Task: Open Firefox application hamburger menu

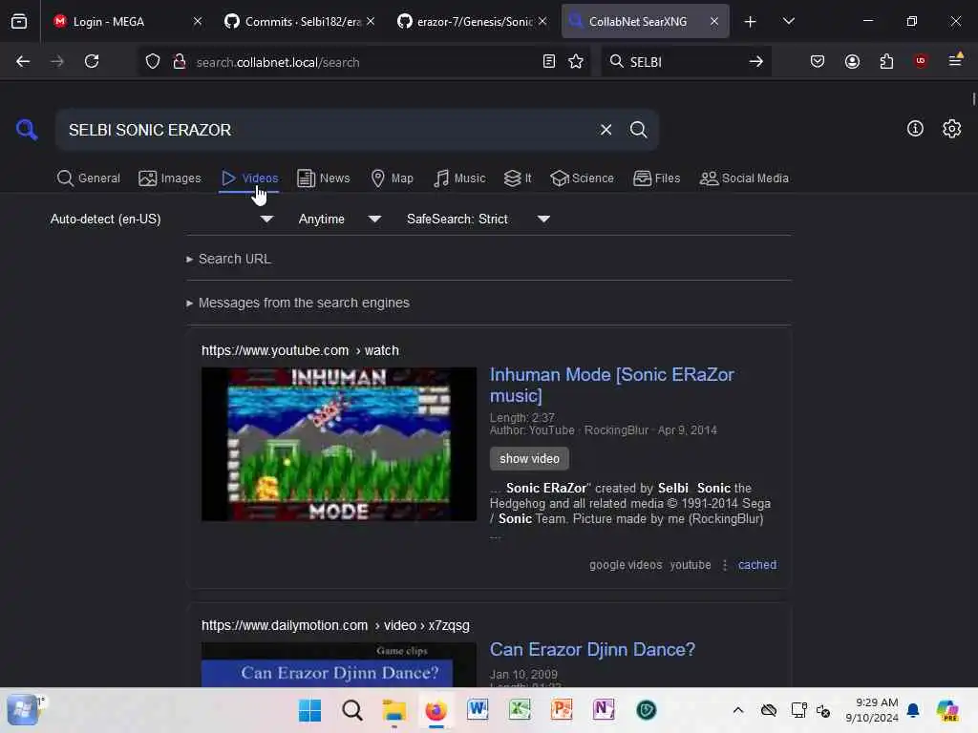Action: click(955, 61)
